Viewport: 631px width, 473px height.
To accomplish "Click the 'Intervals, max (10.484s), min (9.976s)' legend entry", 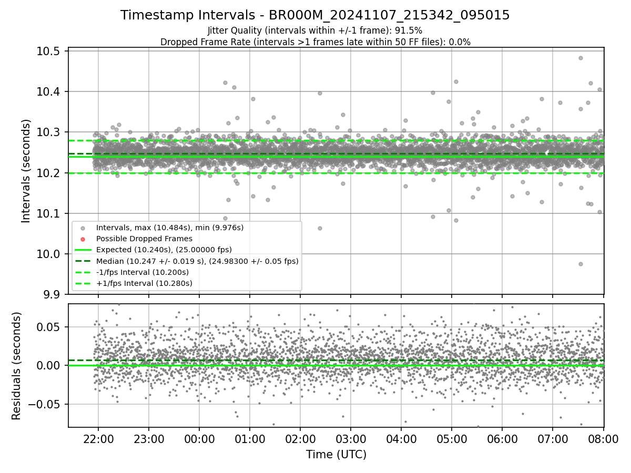I will 170,228.
